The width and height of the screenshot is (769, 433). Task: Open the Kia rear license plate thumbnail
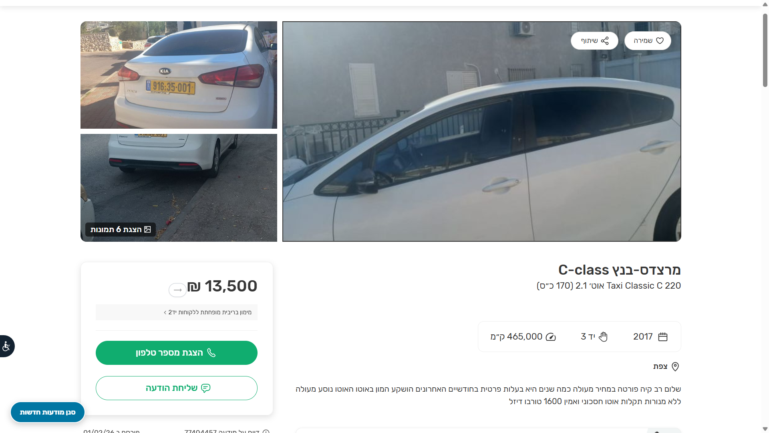click(179, 75)
